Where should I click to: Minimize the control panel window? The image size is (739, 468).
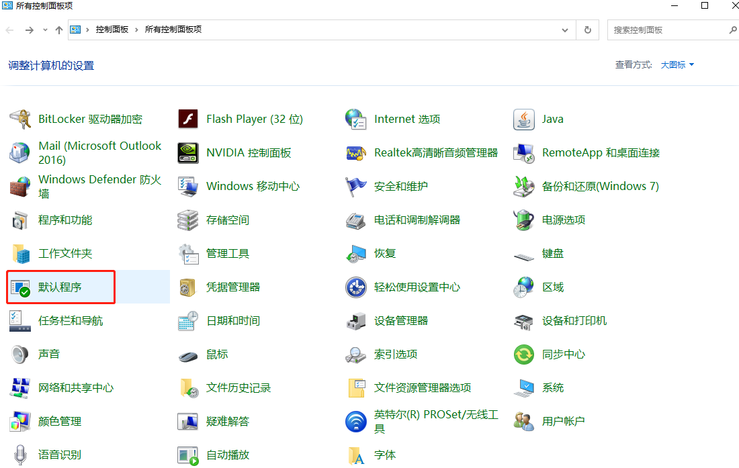coord(675,5)
